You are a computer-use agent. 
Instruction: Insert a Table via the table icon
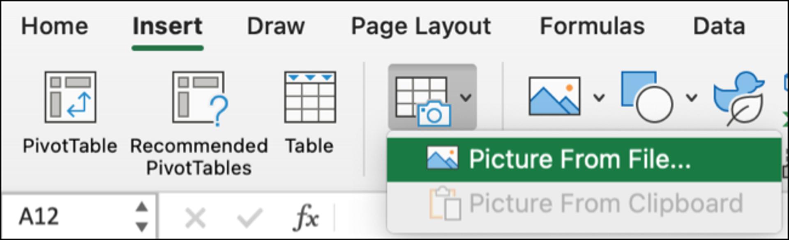tap(310, 97)
